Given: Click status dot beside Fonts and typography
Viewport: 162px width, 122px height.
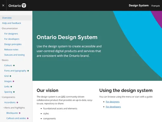Looking at the screenshot, I should pyautogui.click(x=28, y=71).
